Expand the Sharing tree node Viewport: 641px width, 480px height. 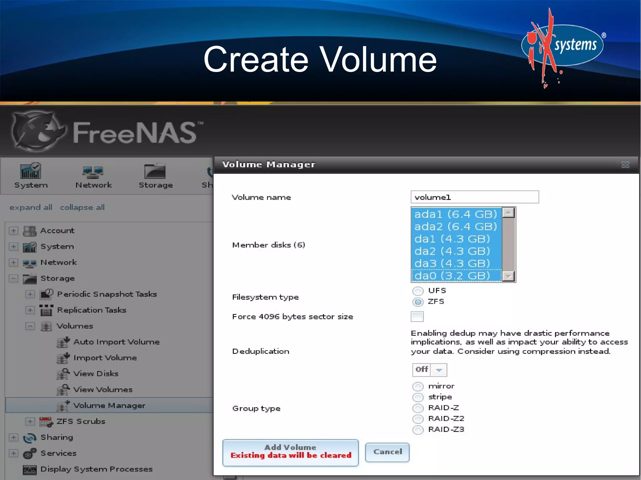coord(13,437)
